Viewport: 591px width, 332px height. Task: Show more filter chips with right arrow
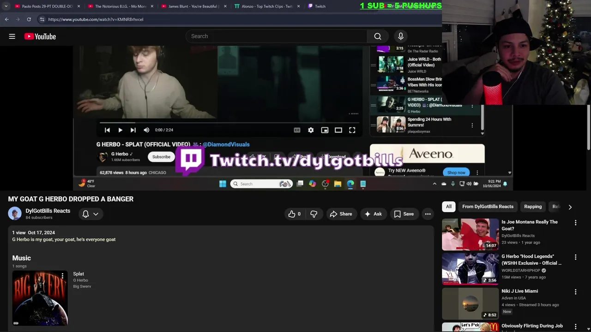pos(570,207)
